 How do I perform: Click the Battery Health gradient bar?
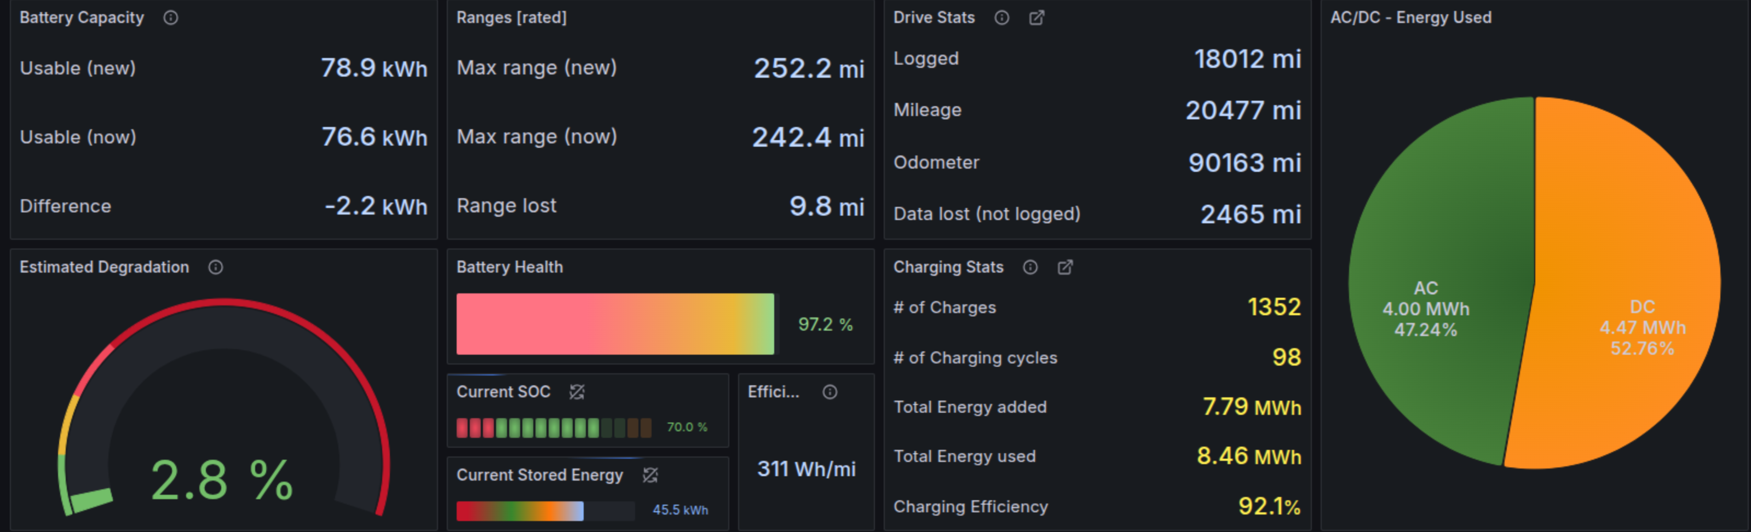point(615,324)
